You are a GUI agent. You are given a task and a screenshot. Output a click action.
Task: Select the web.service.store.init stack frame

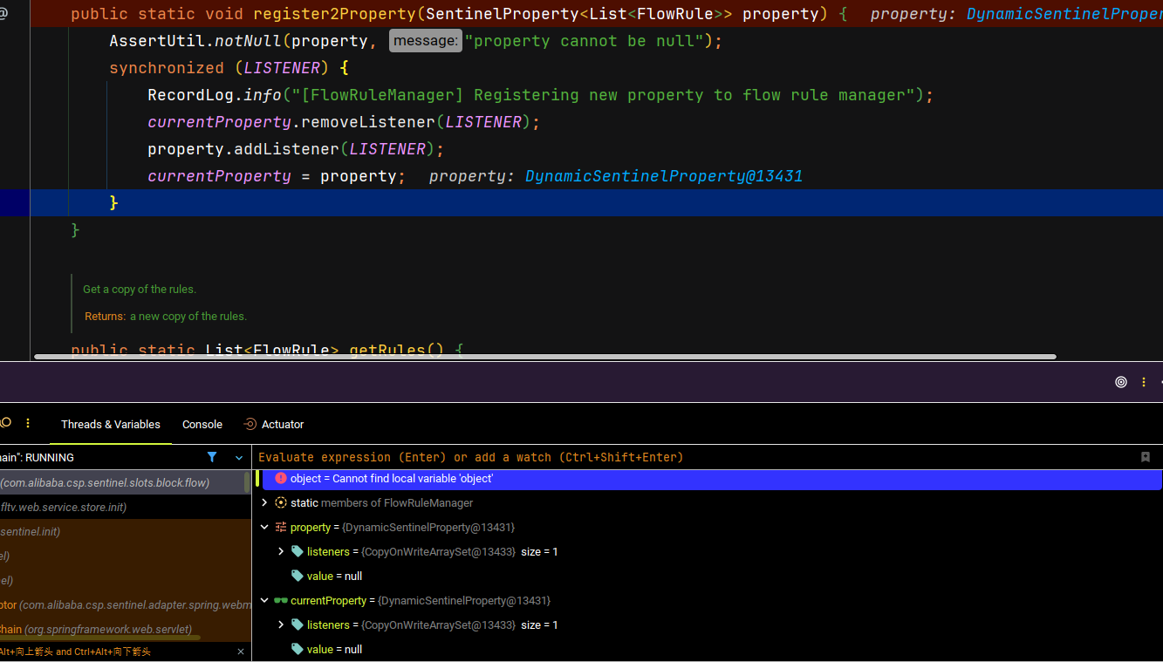click(x=125, y=507)
